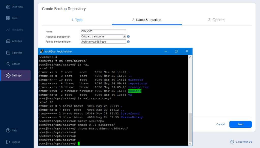
Task: Click info icon beside Path to local folder
Action: 128,42
